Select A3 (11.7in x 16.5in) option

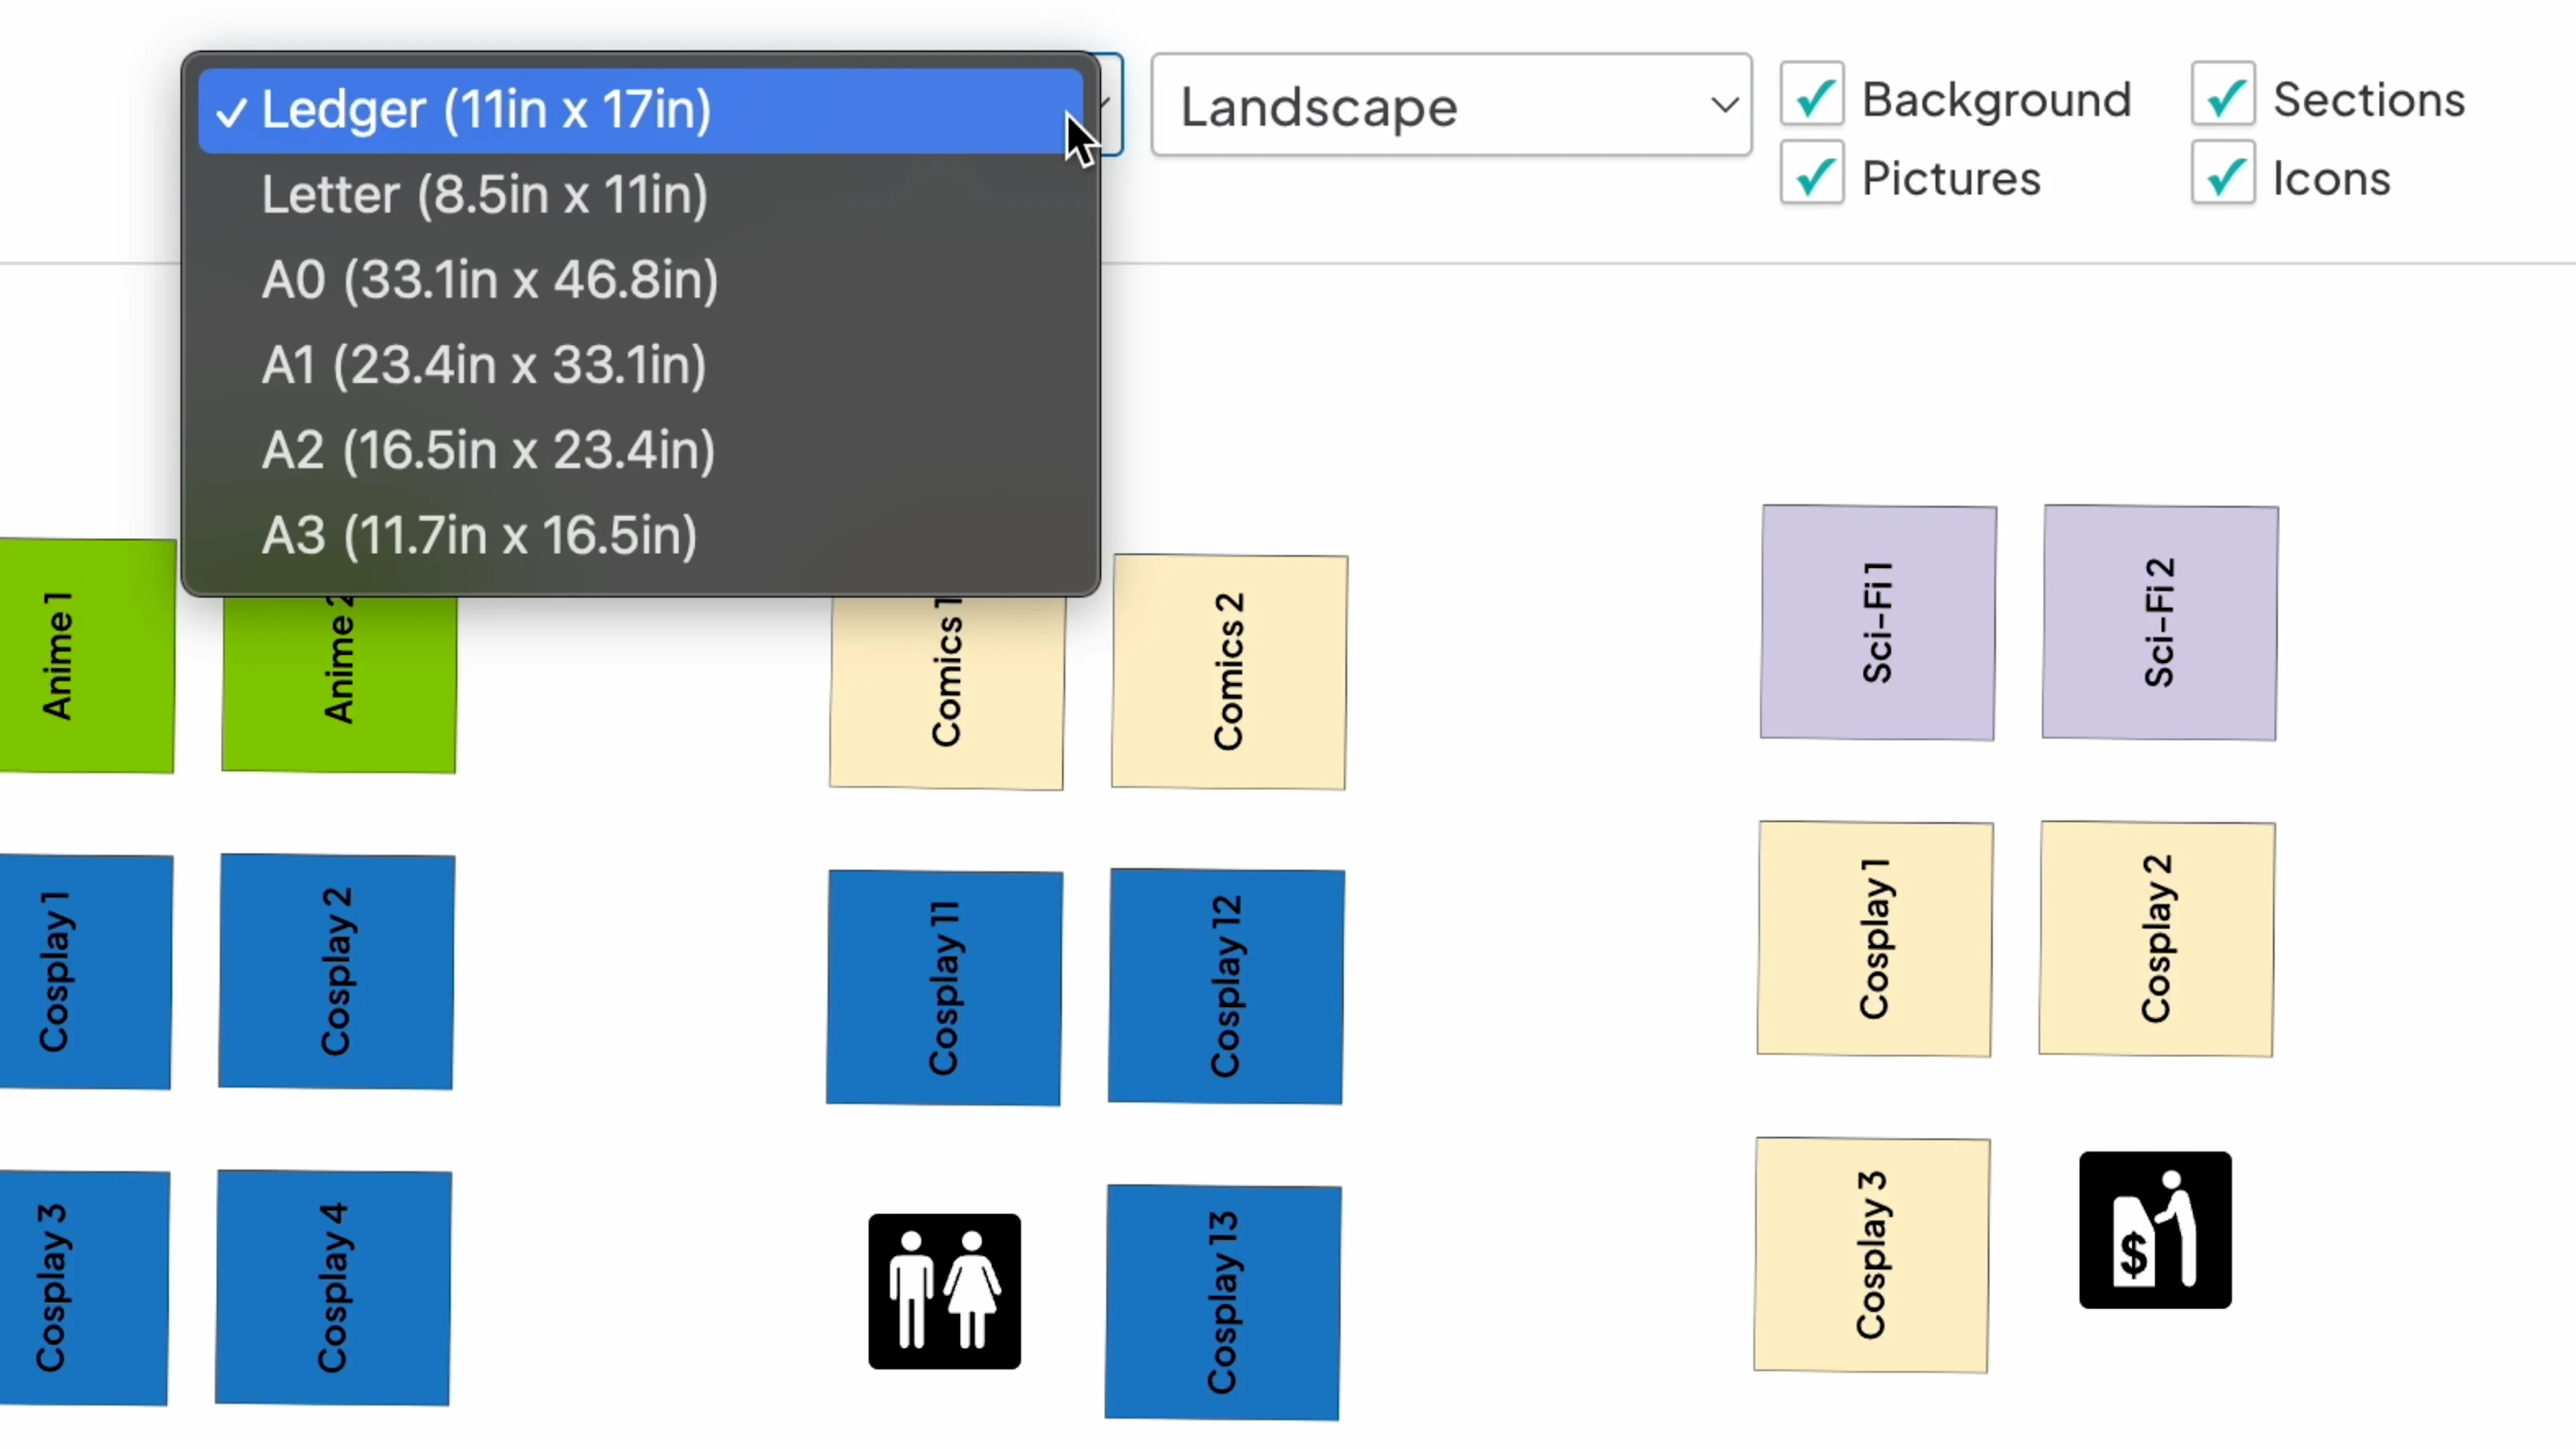(x=641, y=536)
